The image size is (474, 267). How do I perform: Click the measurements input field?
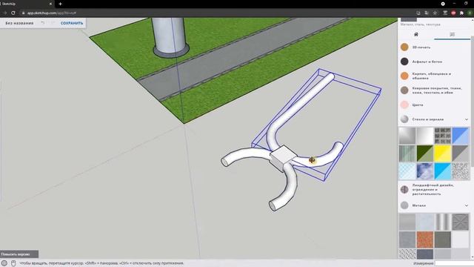(x=454, y=264)
